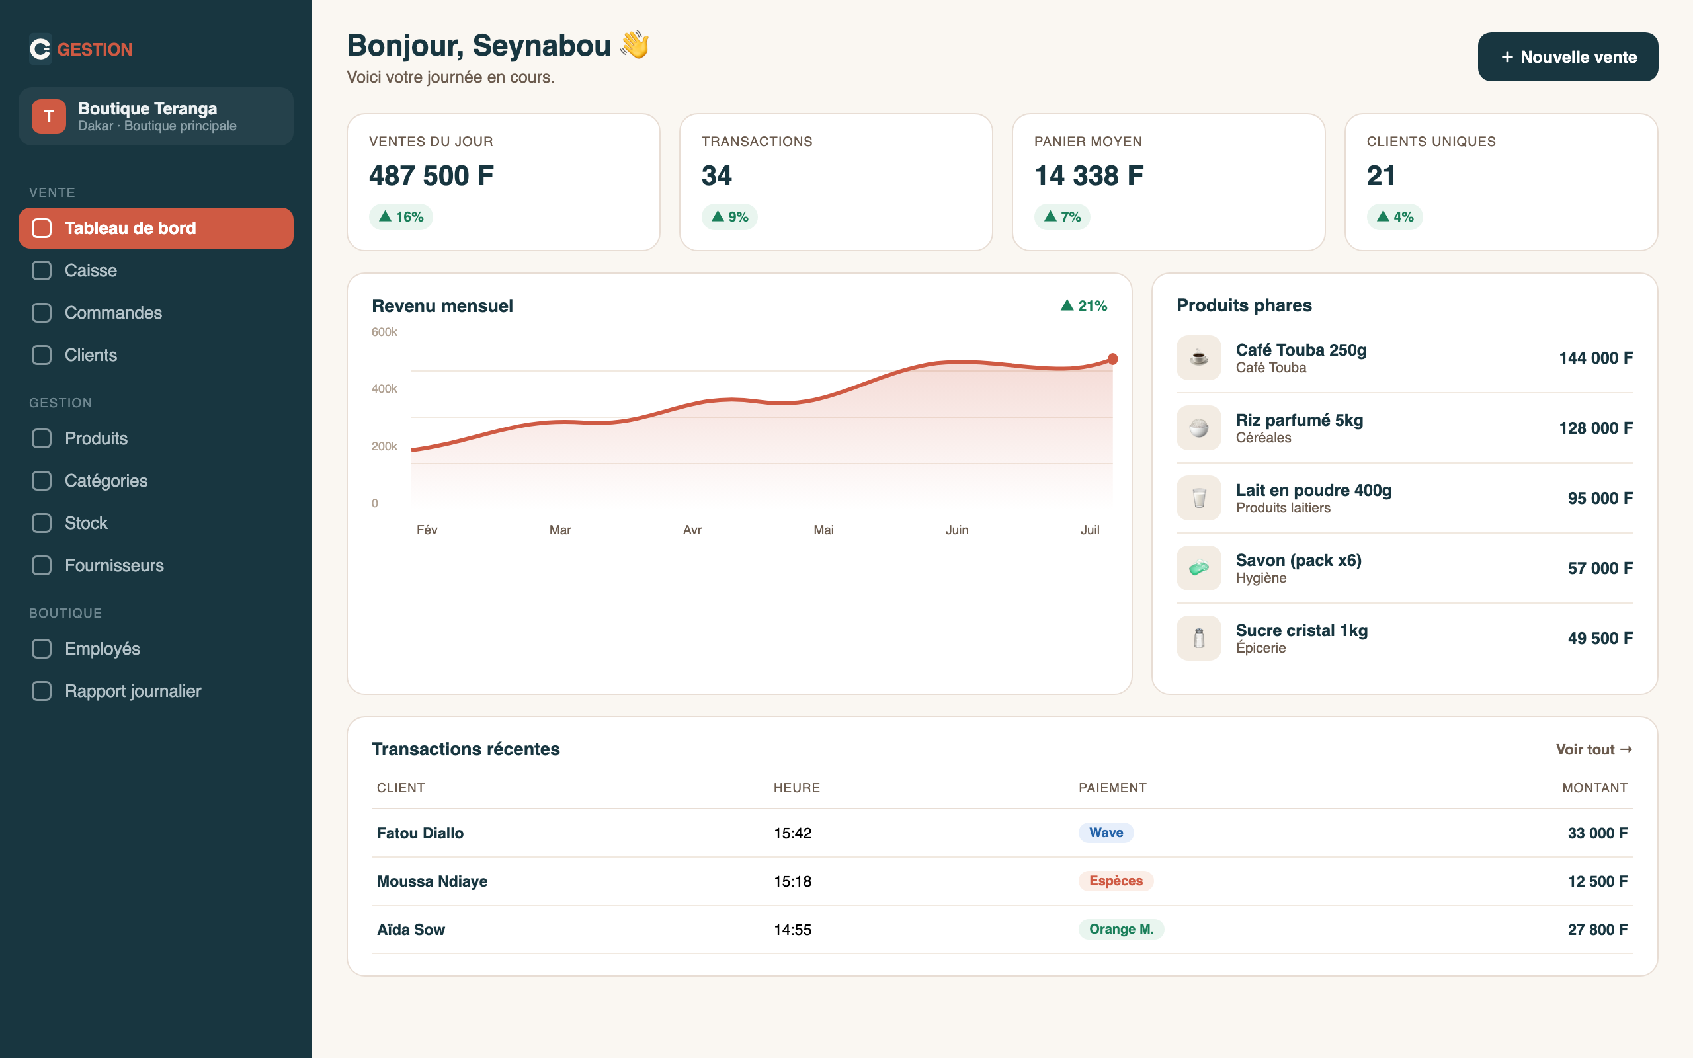This screenshot has width=1693, height=1058.
Task: Sort by the Heure column header
Action: click(797, 788)
